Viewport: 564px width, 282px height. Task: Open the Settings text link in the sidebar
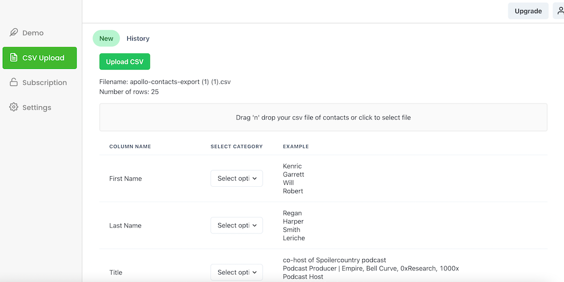[x=37, y=107]
